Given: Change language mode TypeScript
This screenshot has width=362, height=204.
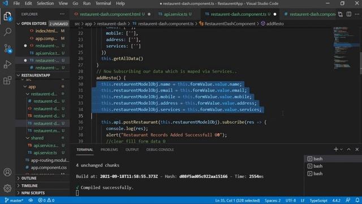Looking at the screenshot, I should pos(318,200).
